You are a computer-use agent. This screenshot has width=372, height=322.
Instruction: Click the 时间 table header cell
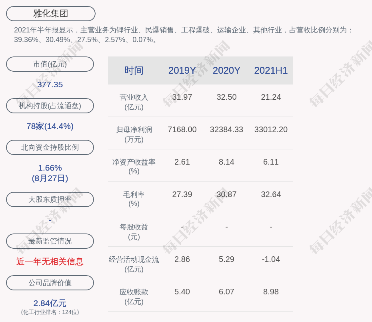click(x=134, y=70)
